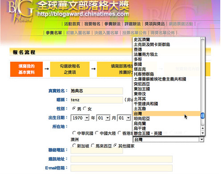Image resolution: width=223 pixels, height=174 pixels.
Task: Click the 勾選欲報名之獎項 step box
Action: tap(70, 69)
